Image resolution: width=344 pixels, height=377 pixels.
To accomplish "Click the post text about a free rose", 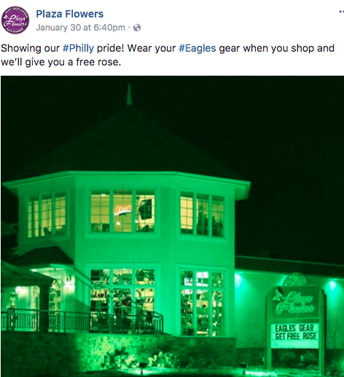I will [x=168, y=55].
